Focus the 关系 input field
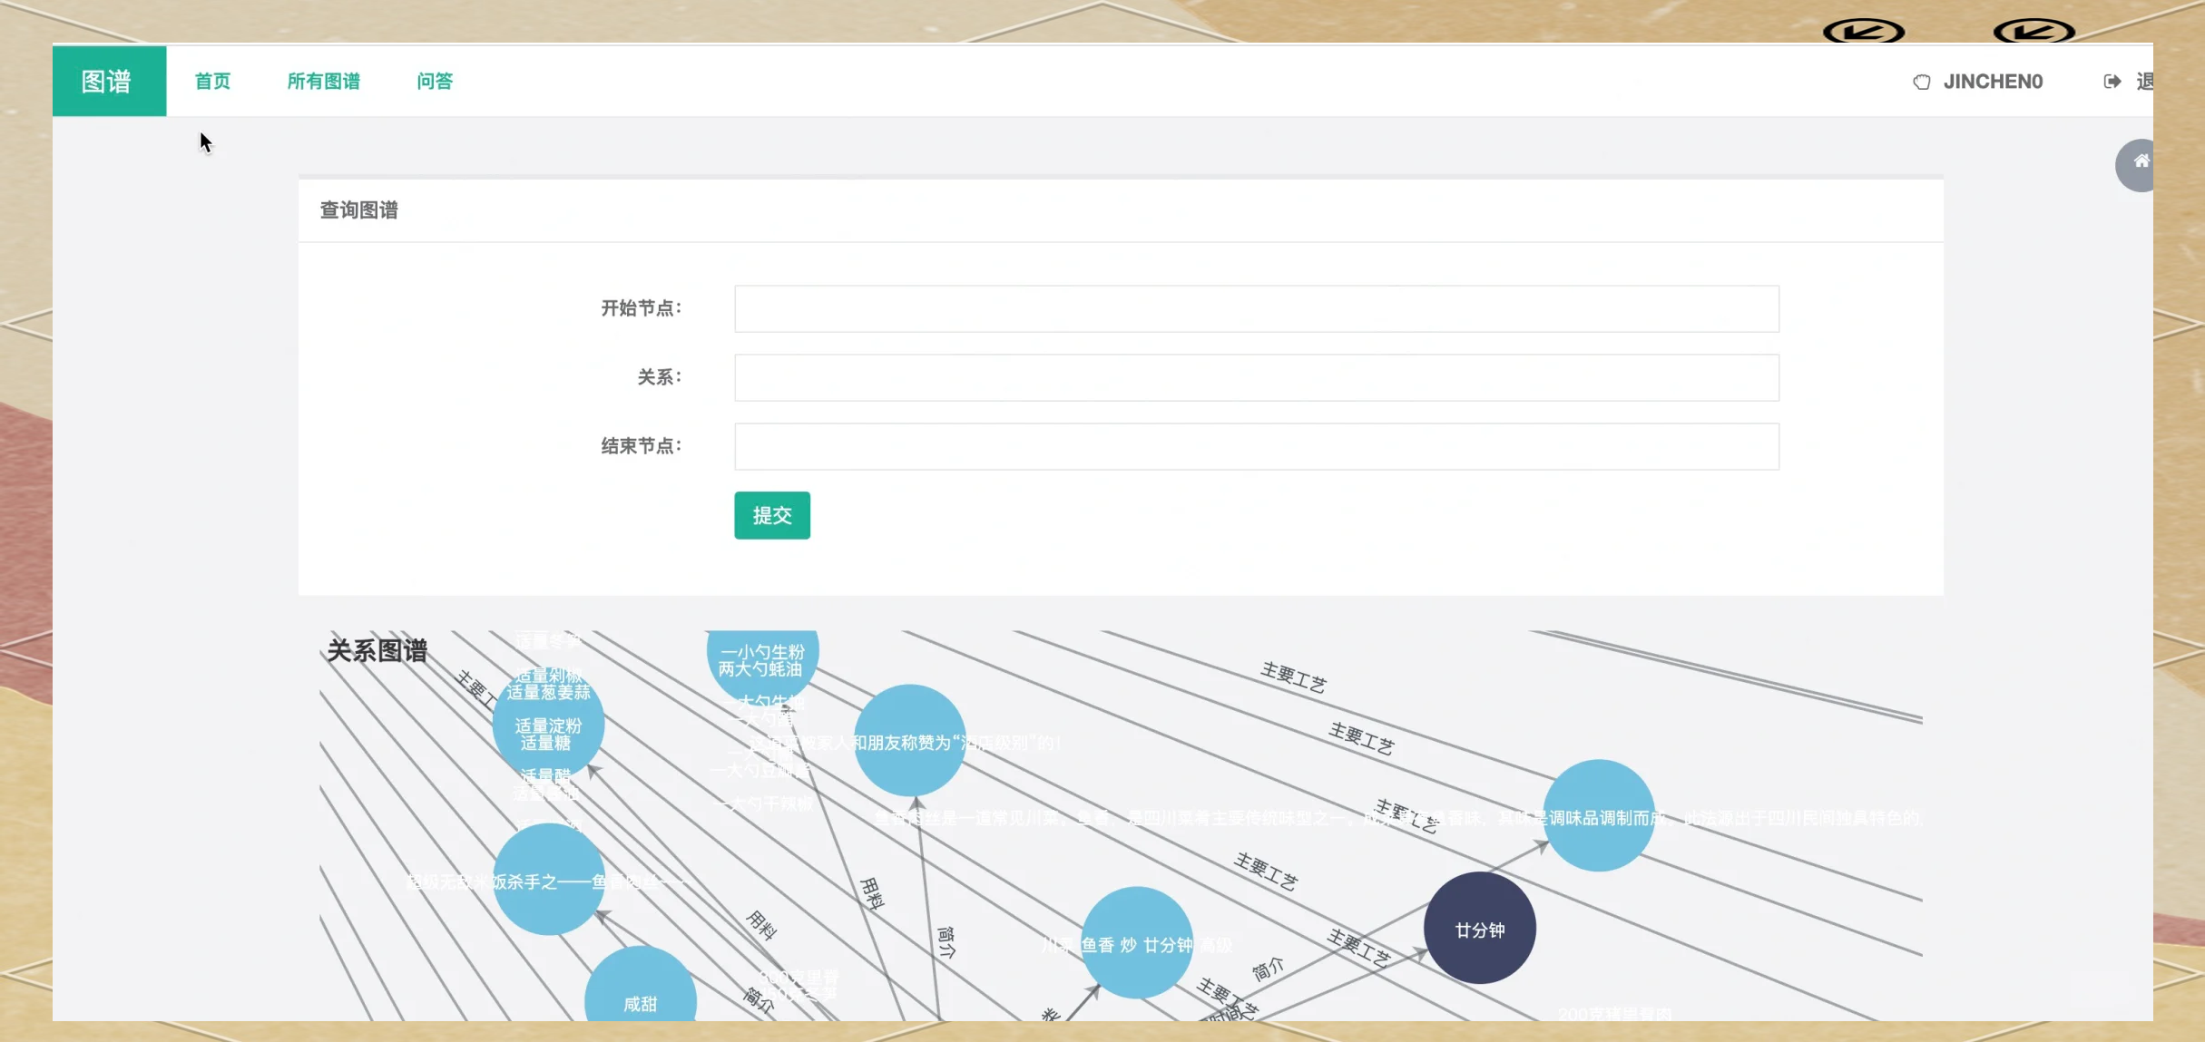 1256,378
